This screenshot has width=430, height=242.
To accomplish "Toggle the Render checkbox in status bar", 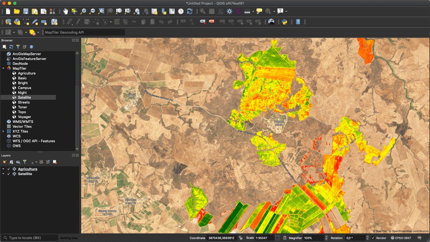I will click(x=373, y=238).
